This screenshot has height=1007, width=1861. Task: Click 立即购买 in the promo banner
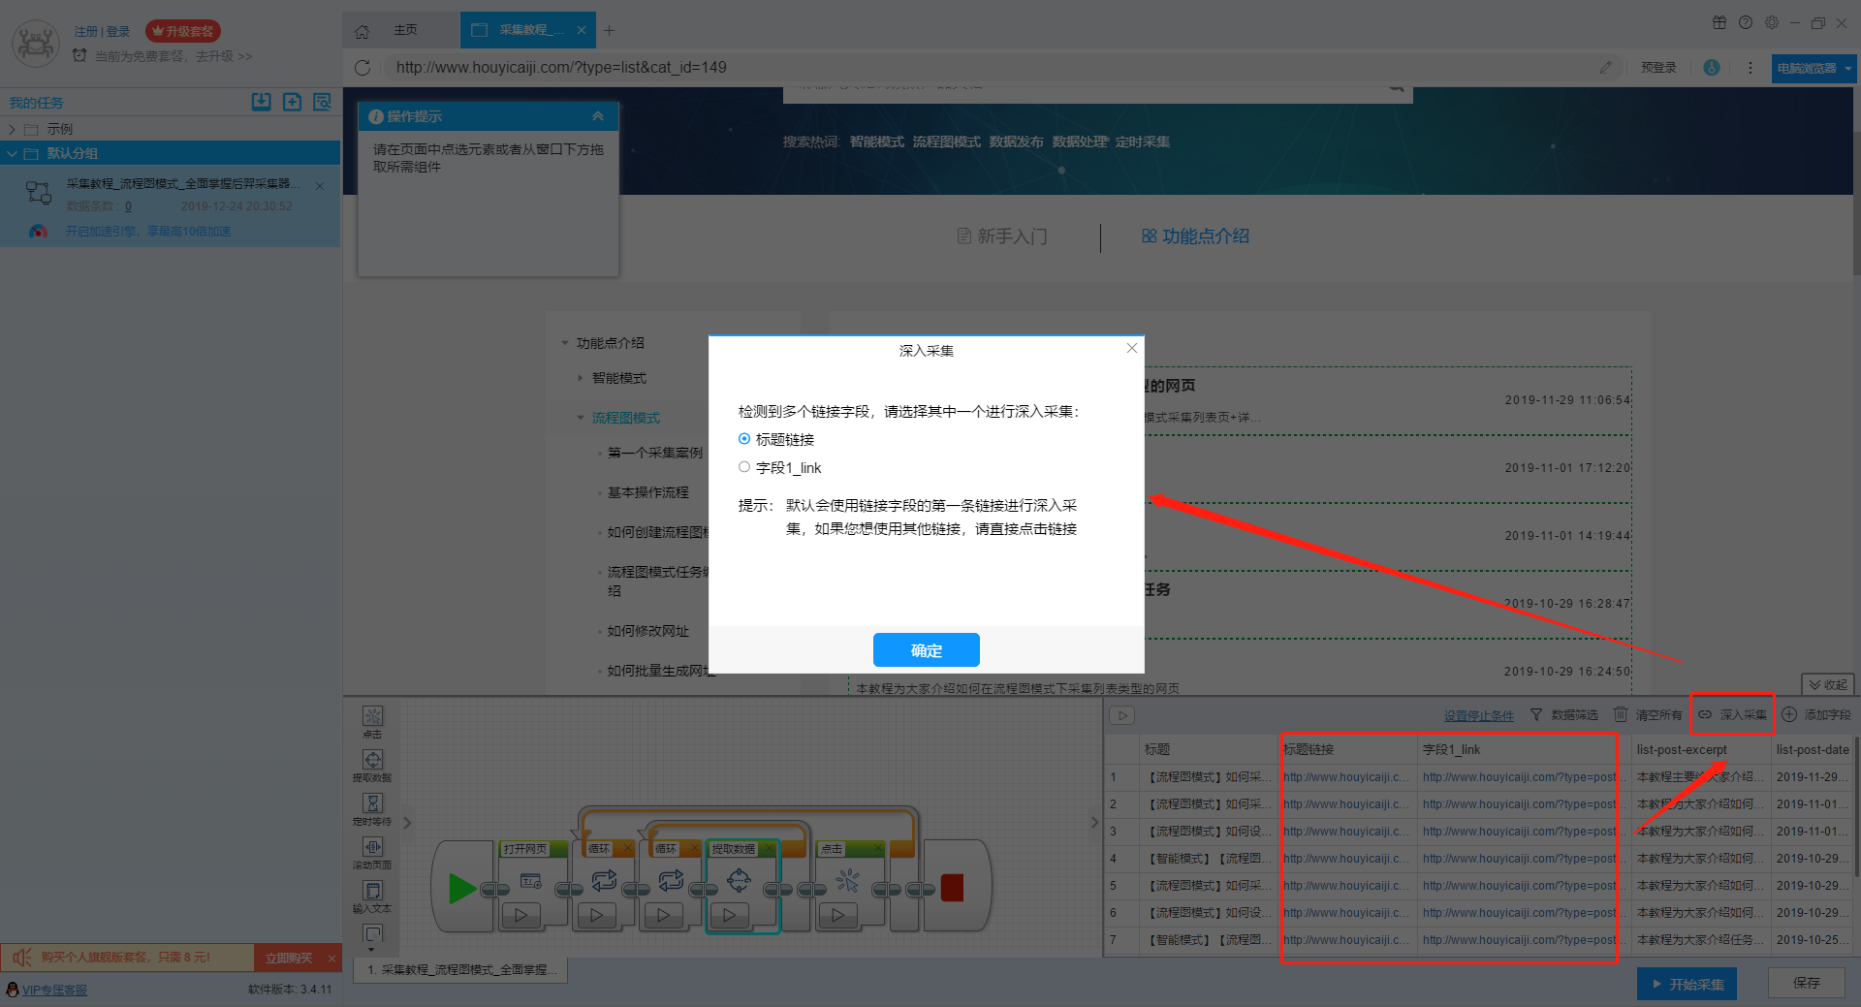288,958
